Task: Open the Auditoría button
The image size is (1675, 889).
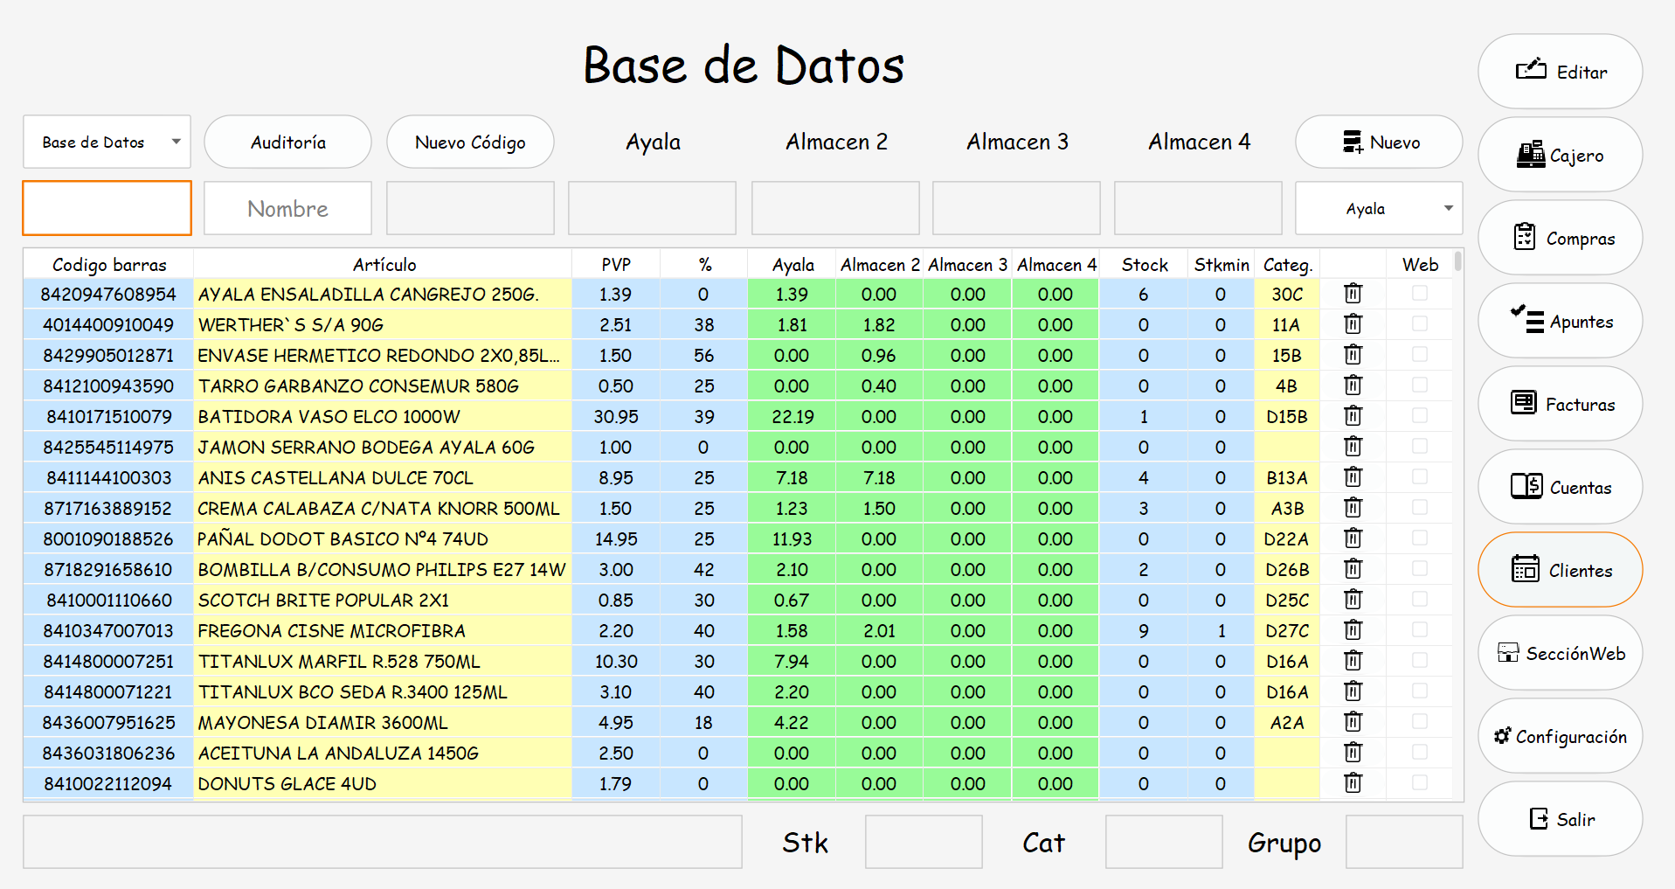Action: tap(287, 142)
